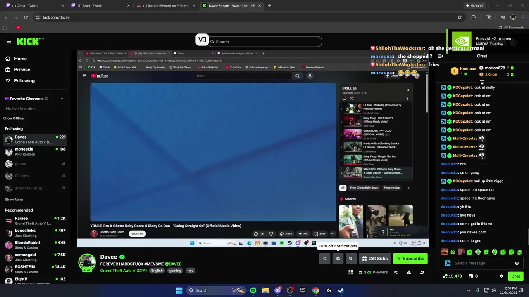Open the Chrome extensions puzzle icon

(x=474, y=17)
